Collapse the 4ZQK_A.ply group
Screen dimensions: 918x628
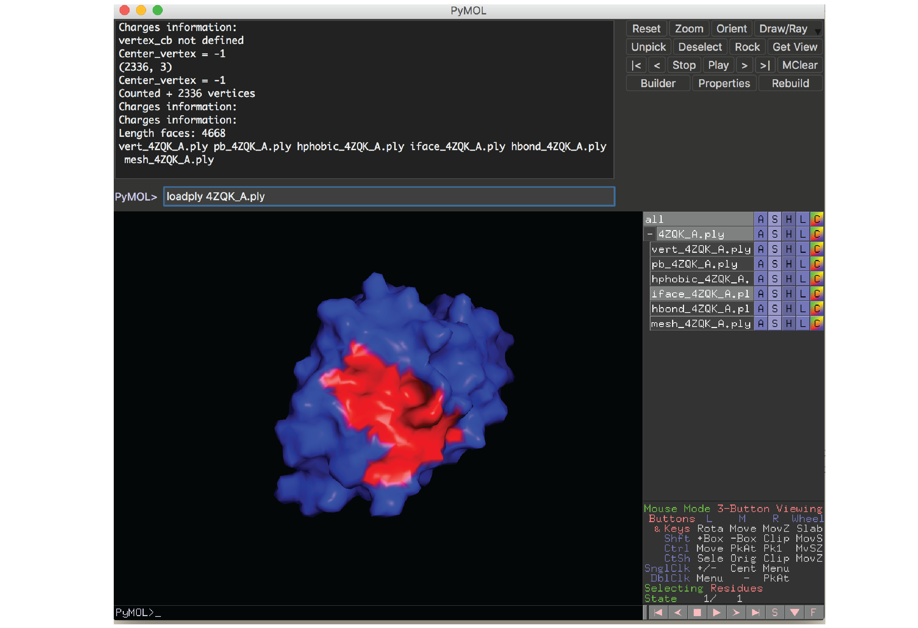650,234
